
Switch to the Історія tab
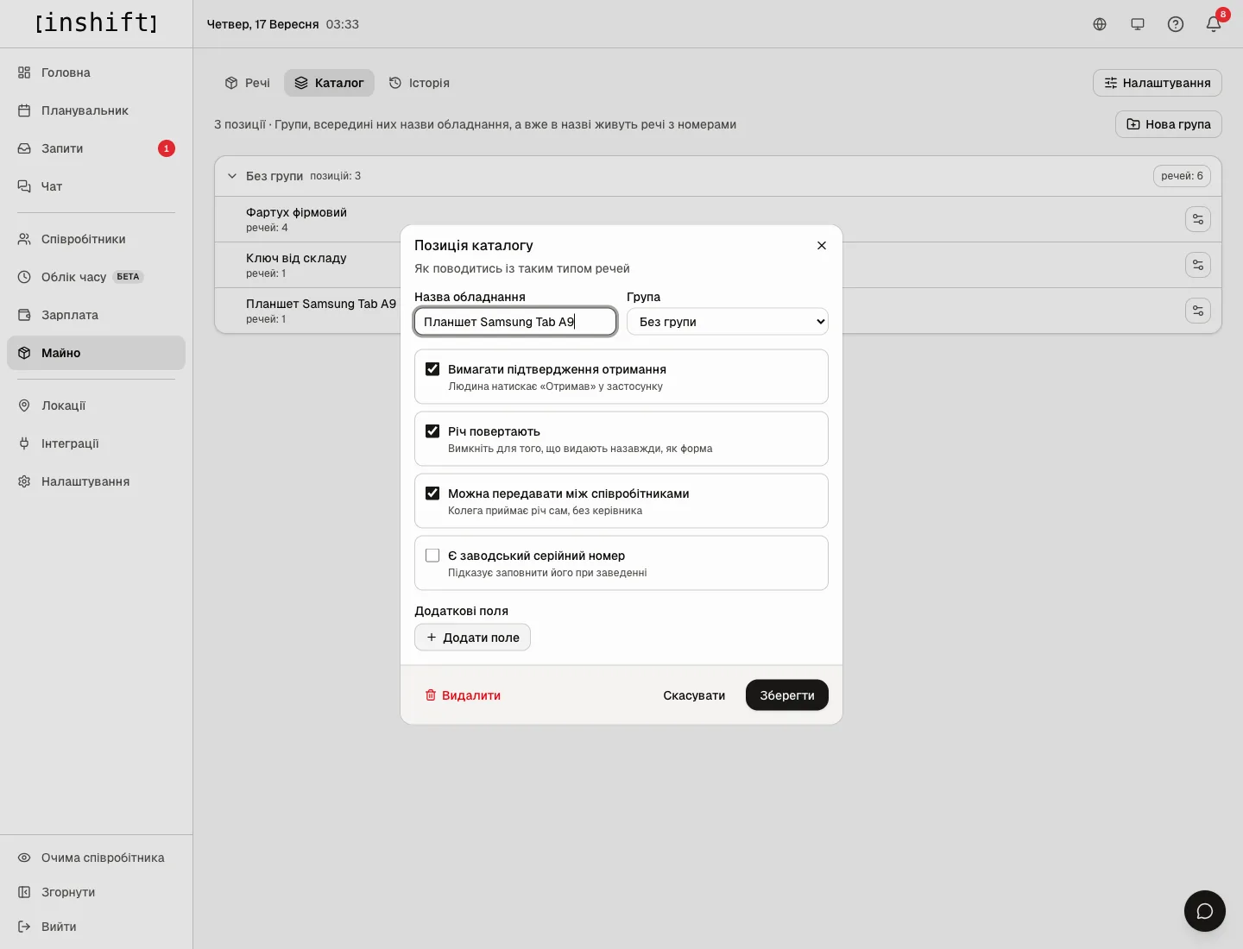pyautogui.click(x=420, y=83)
